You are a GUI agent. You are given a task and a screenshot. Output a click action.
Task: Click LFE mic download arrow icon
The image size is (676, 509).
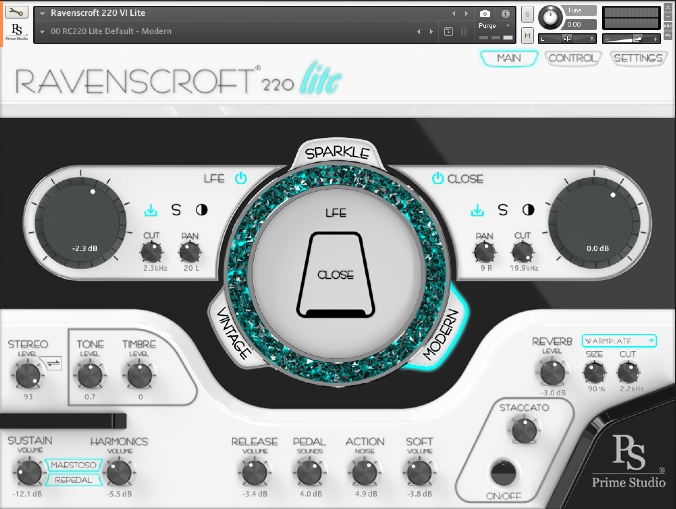coord(151,210)
